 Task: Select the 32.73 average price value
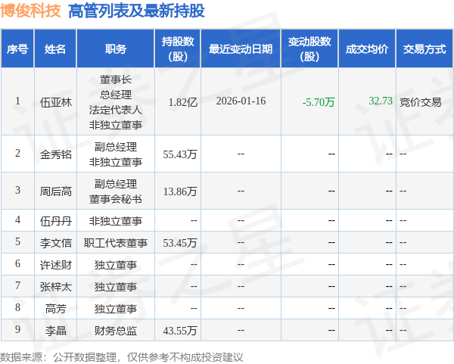pyautogui.click(x=380, y=101)
